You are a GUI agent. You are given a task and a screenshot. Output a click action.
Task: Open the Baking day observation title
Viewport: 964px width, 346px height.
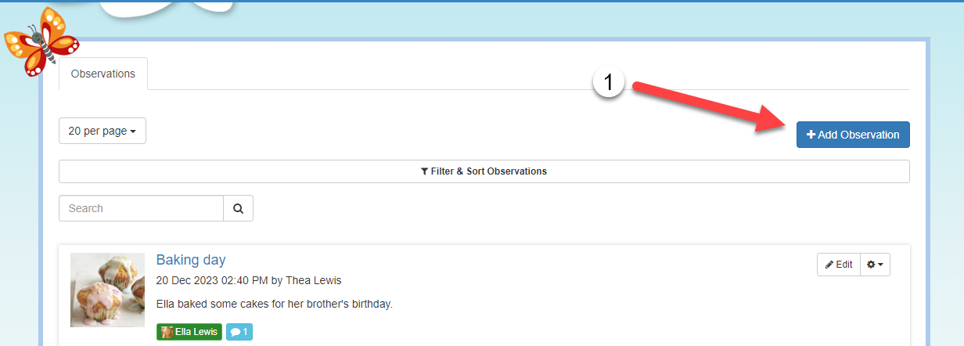pos(191,260)
